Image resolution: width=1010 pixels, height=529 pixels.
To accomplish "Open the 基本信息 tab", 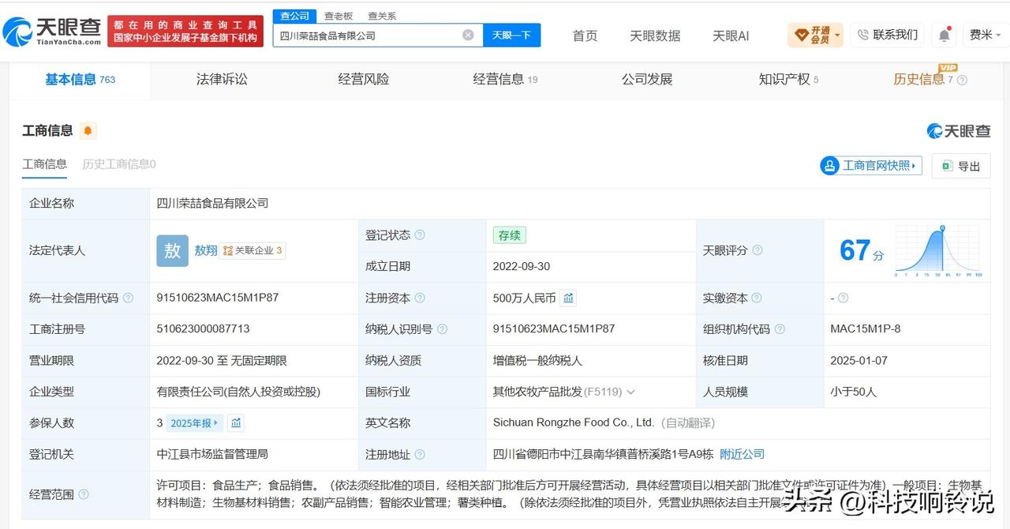I will point(80,79).
